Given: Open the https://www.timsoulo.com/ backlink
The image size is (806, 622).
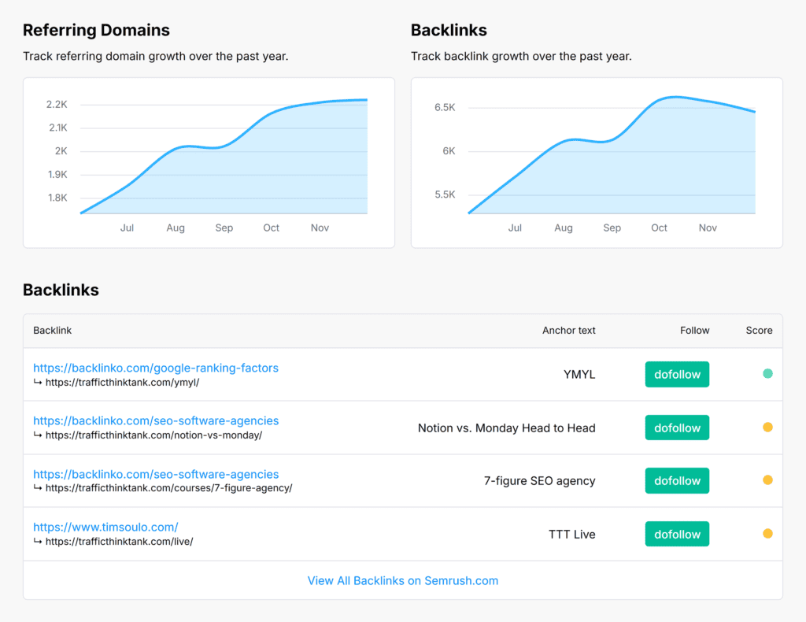Looking at the screenshot, I should pos(105,527).
